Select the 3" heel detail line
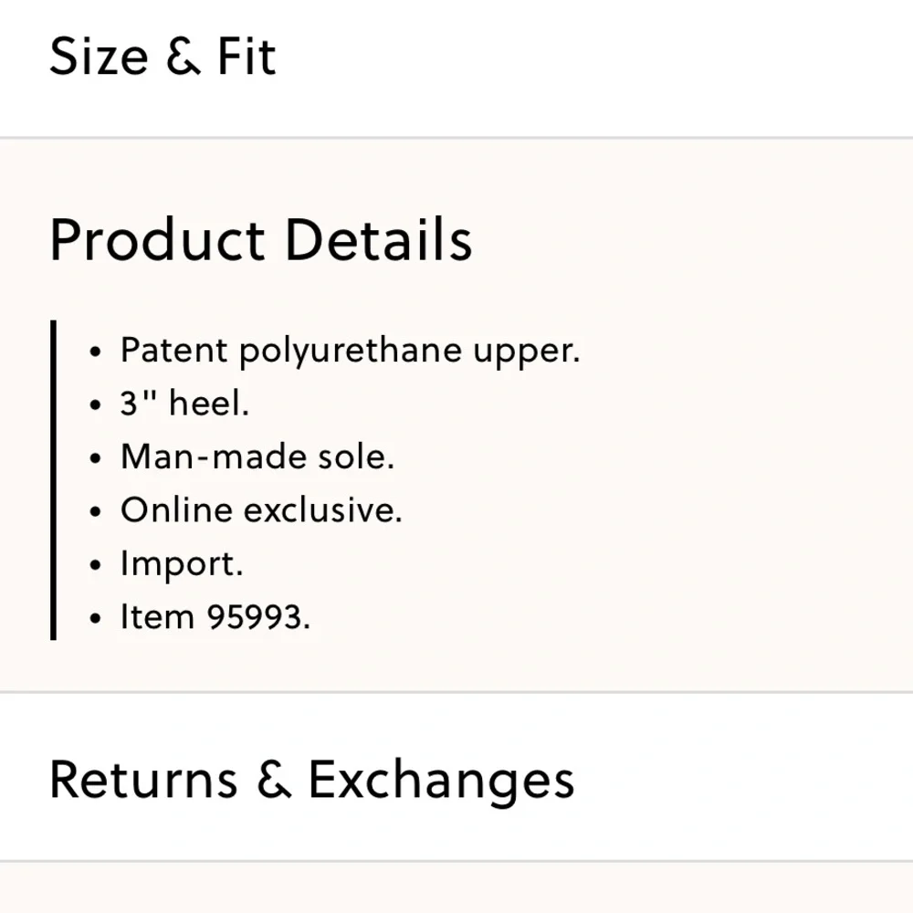The height and width of the screenshot is (913, 913). (x=184, y=403)
